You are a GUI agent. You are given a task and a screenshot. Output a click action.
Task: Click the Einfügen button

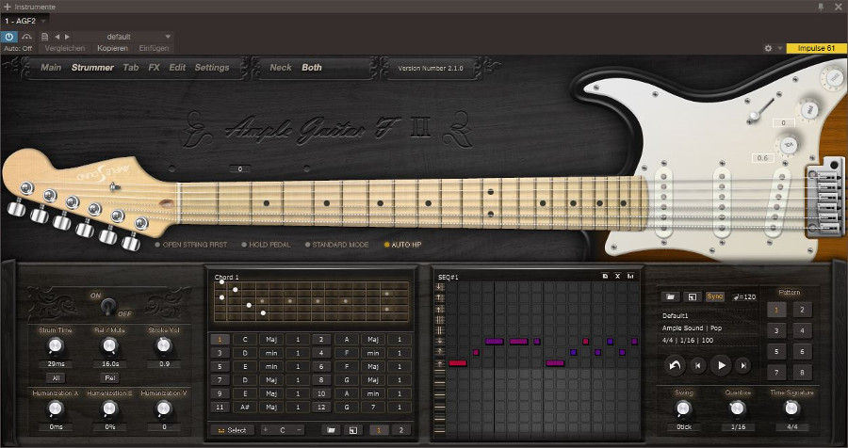point(155,48)
